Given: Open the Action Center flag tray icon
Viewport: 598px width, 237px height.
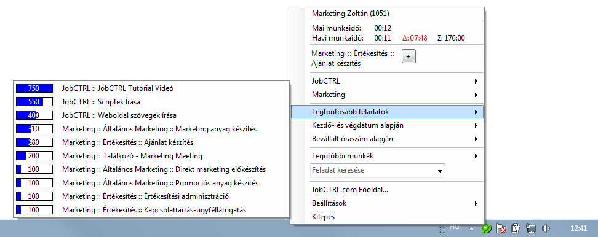Looking at the screenshot, I should pyautogui.click(x=502, y=228).
